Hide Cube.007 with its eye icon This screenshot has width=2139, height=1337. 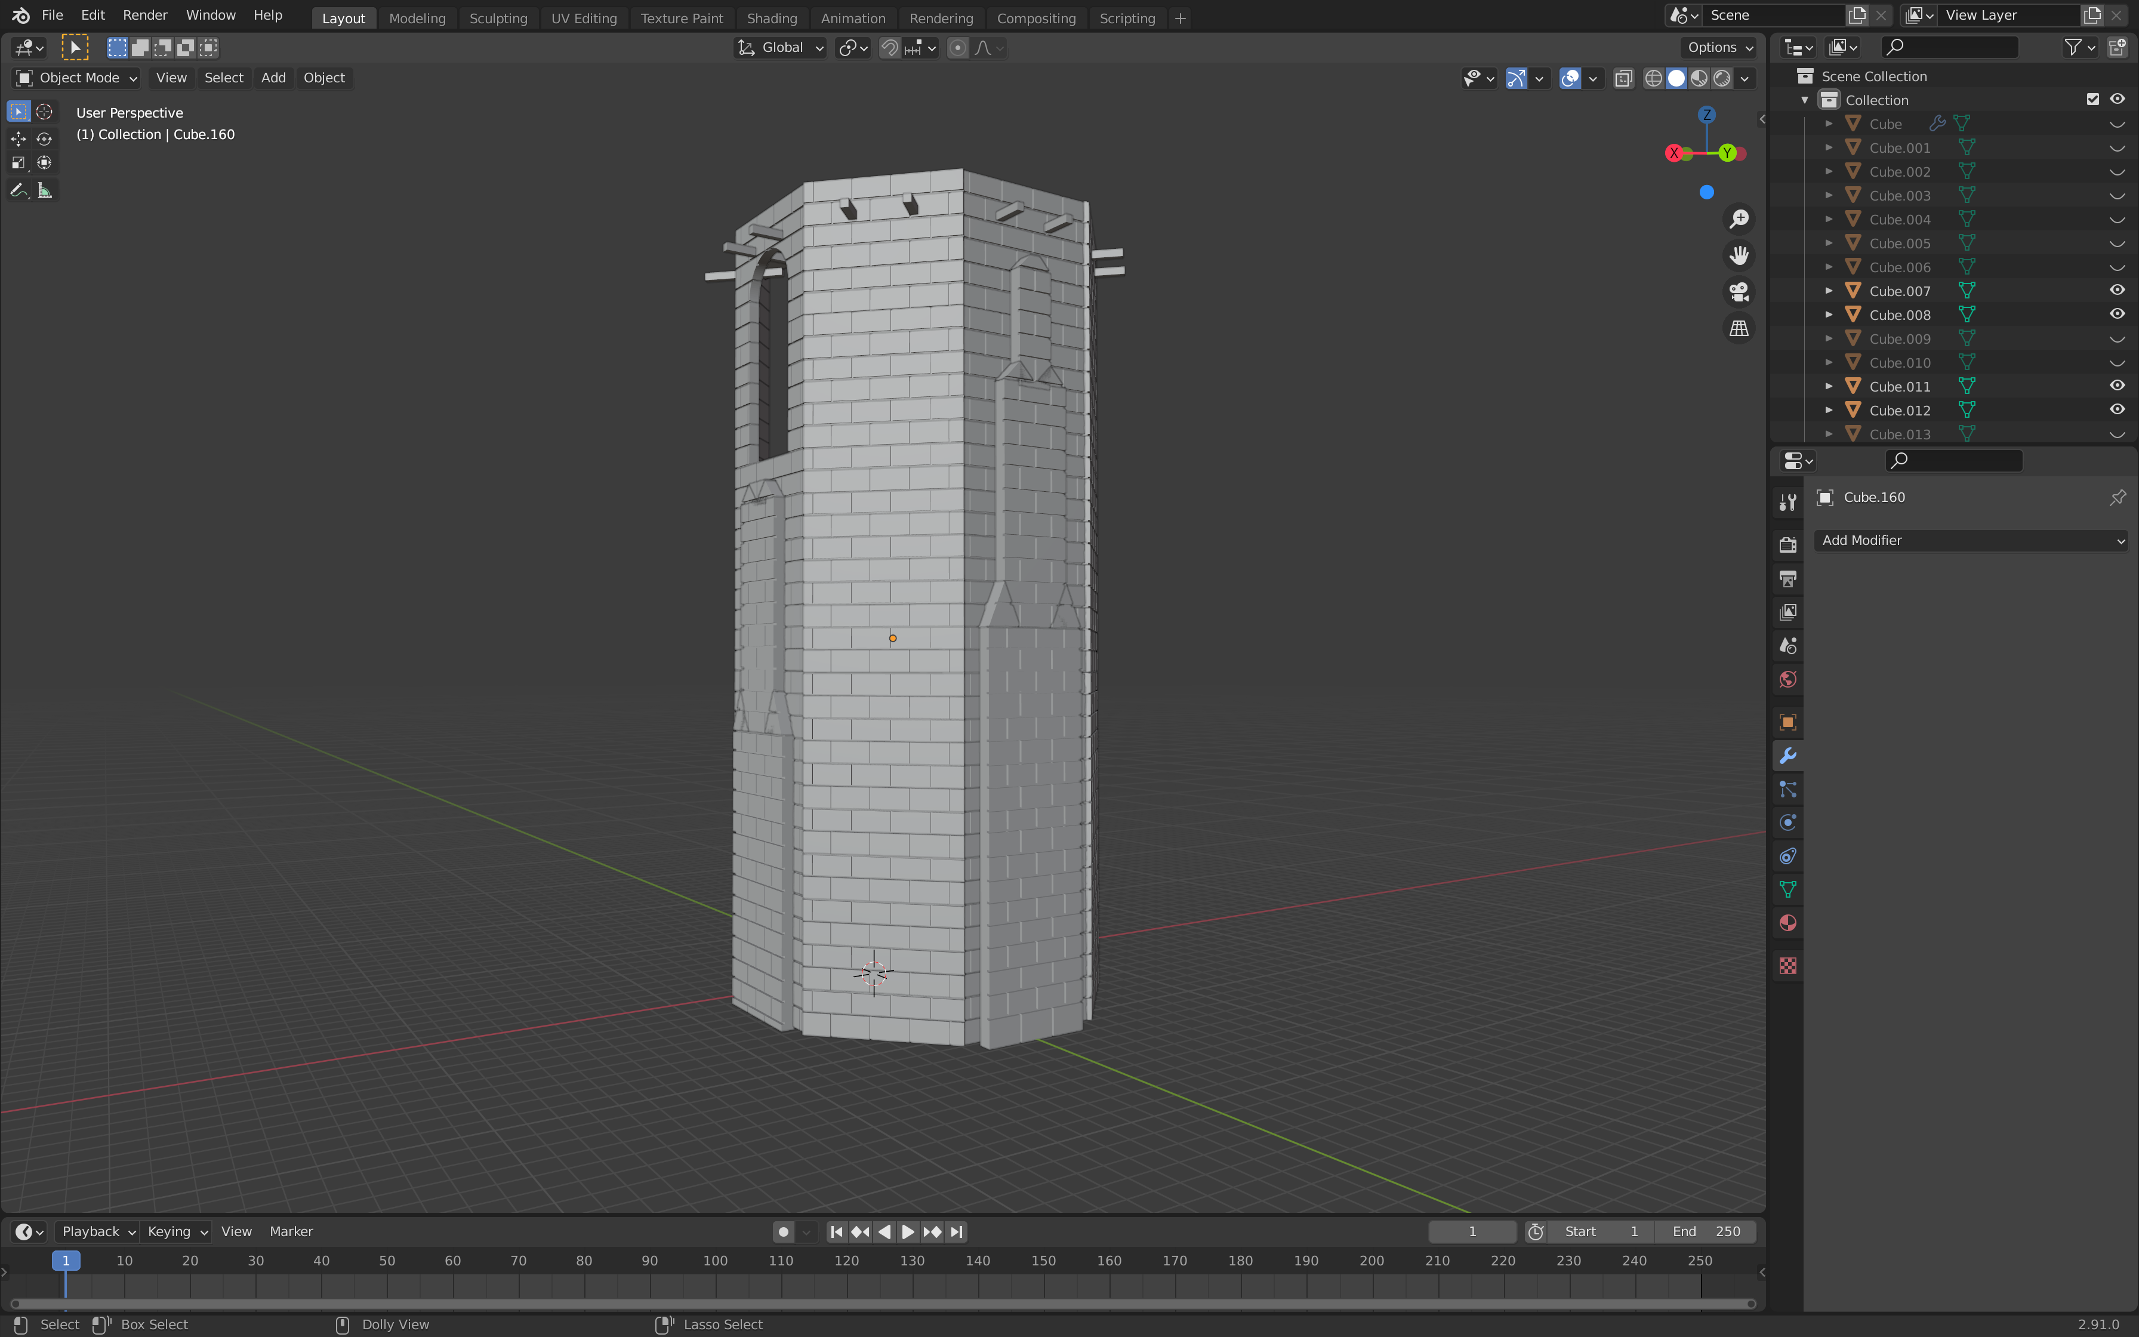point(2117,290)
